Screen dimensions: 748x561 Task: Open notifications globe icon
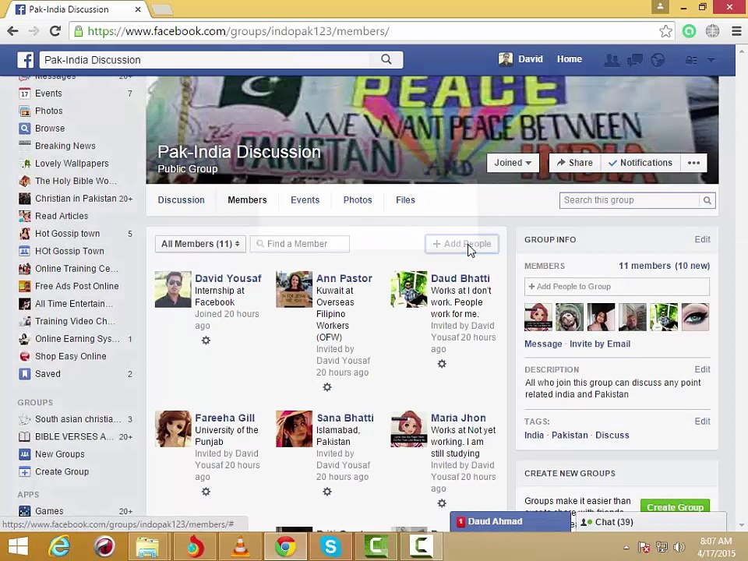point(658,60)
